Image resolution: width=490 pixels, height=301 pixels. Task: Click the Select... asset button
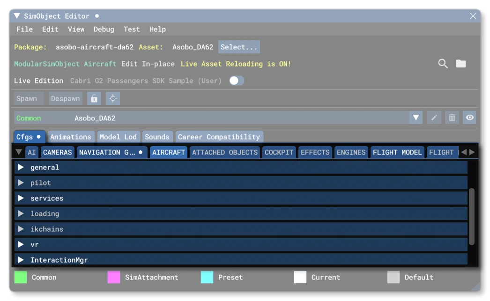[x=239, y=47]
